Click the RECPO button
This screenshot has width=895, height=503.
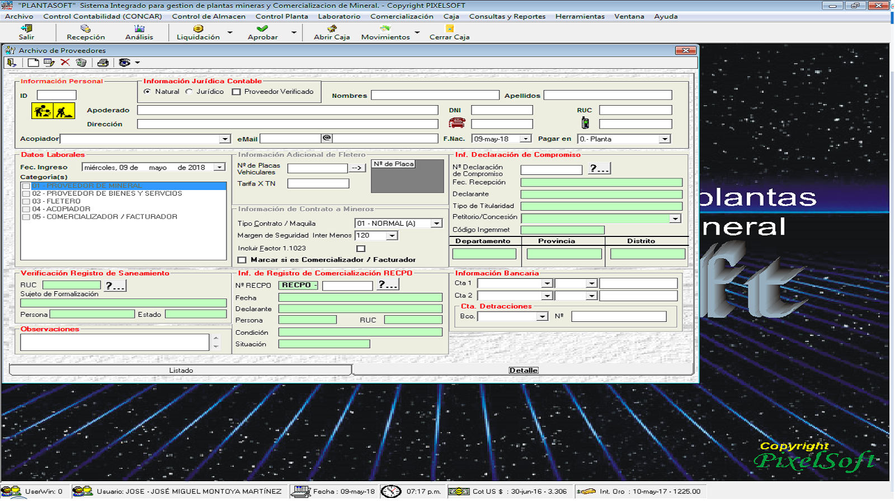[x=299, y=285]
